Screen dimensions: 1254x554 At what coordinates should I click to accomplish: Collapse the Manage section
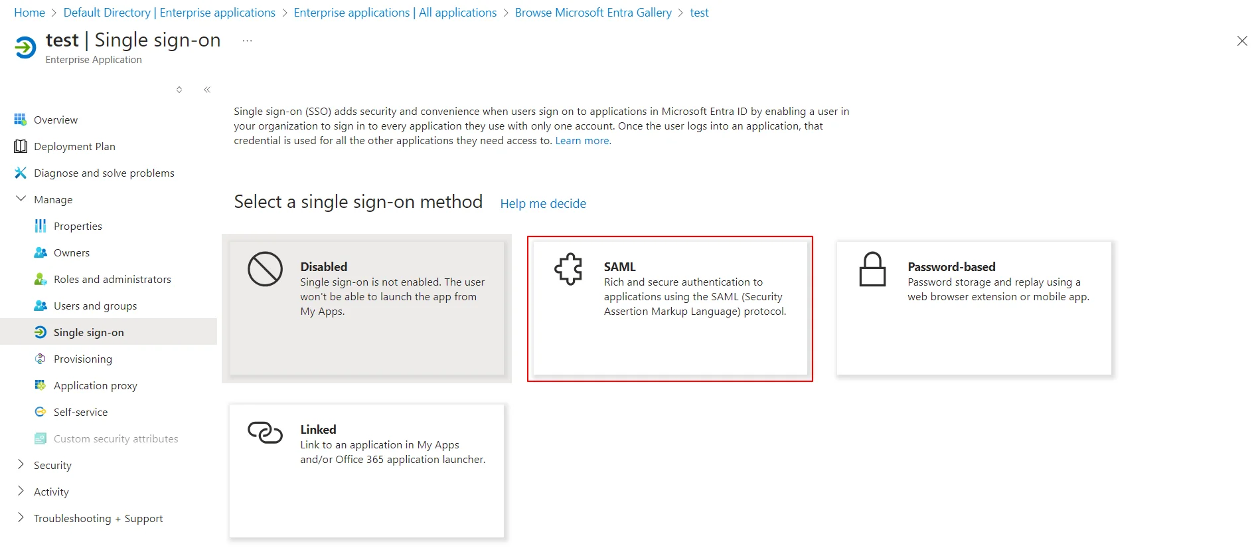click(21, 199)
